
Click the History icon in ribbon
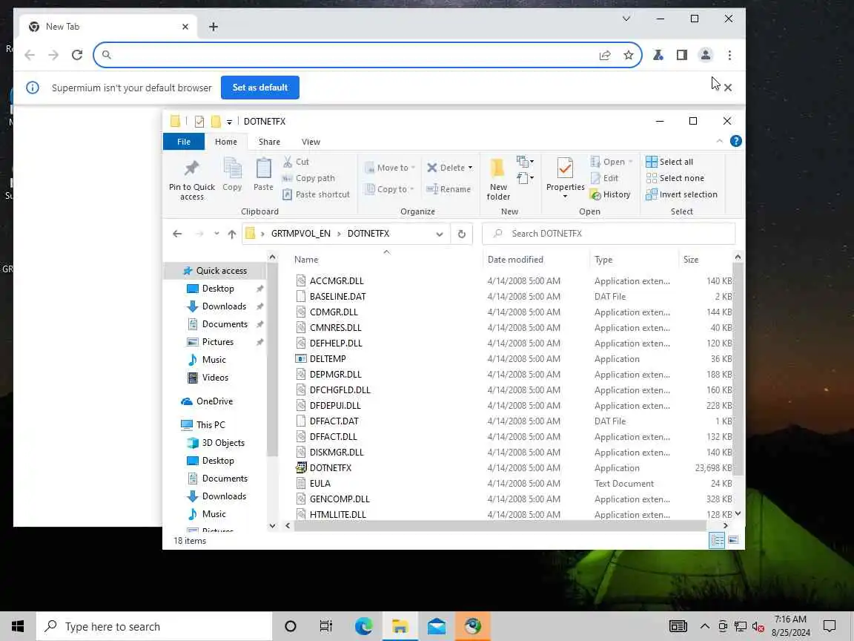click(596, 194)
